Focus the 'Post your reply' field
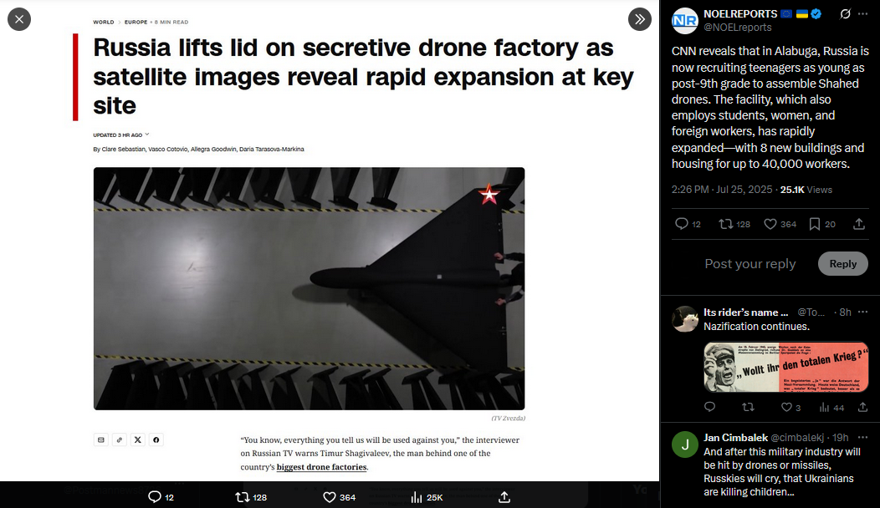 (750, 263)
